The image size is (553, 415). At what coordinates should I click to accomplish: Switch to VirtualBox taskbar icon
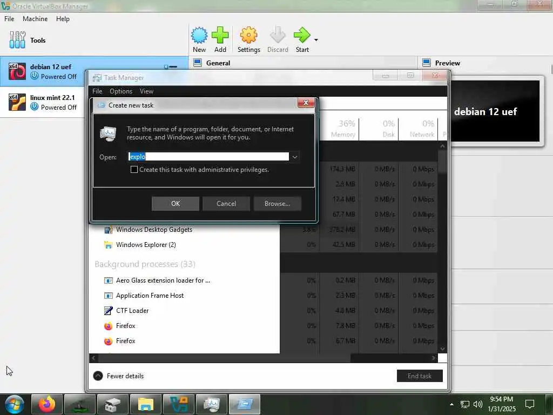click(x=179, y=404)
